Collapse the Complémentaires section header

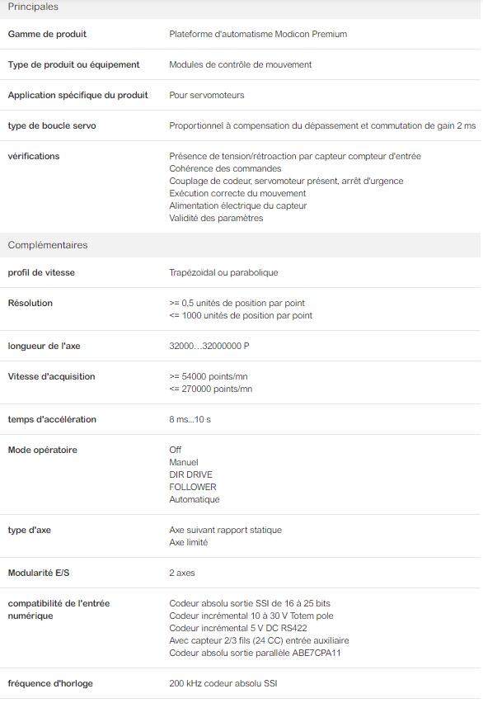[241, 245]
